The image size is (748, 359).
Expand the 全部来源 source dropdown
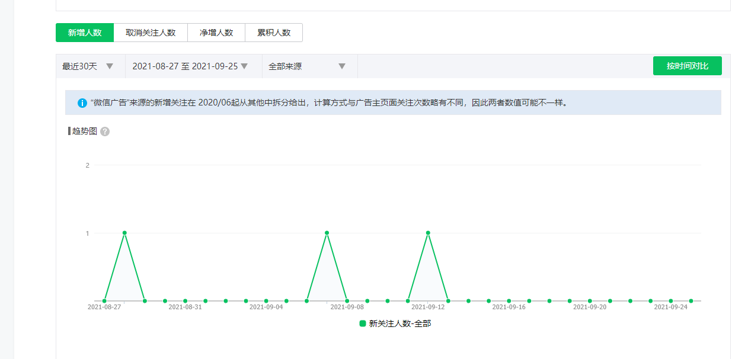click(x=306, y=66)
